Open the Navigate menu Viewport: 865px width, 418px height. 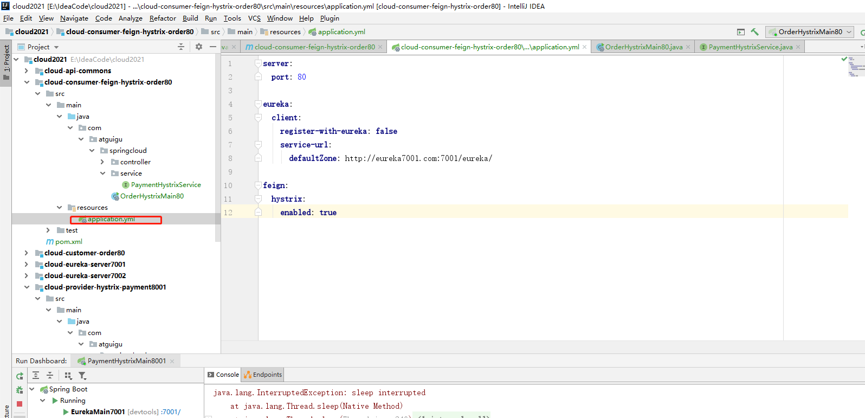click(74, 18)
